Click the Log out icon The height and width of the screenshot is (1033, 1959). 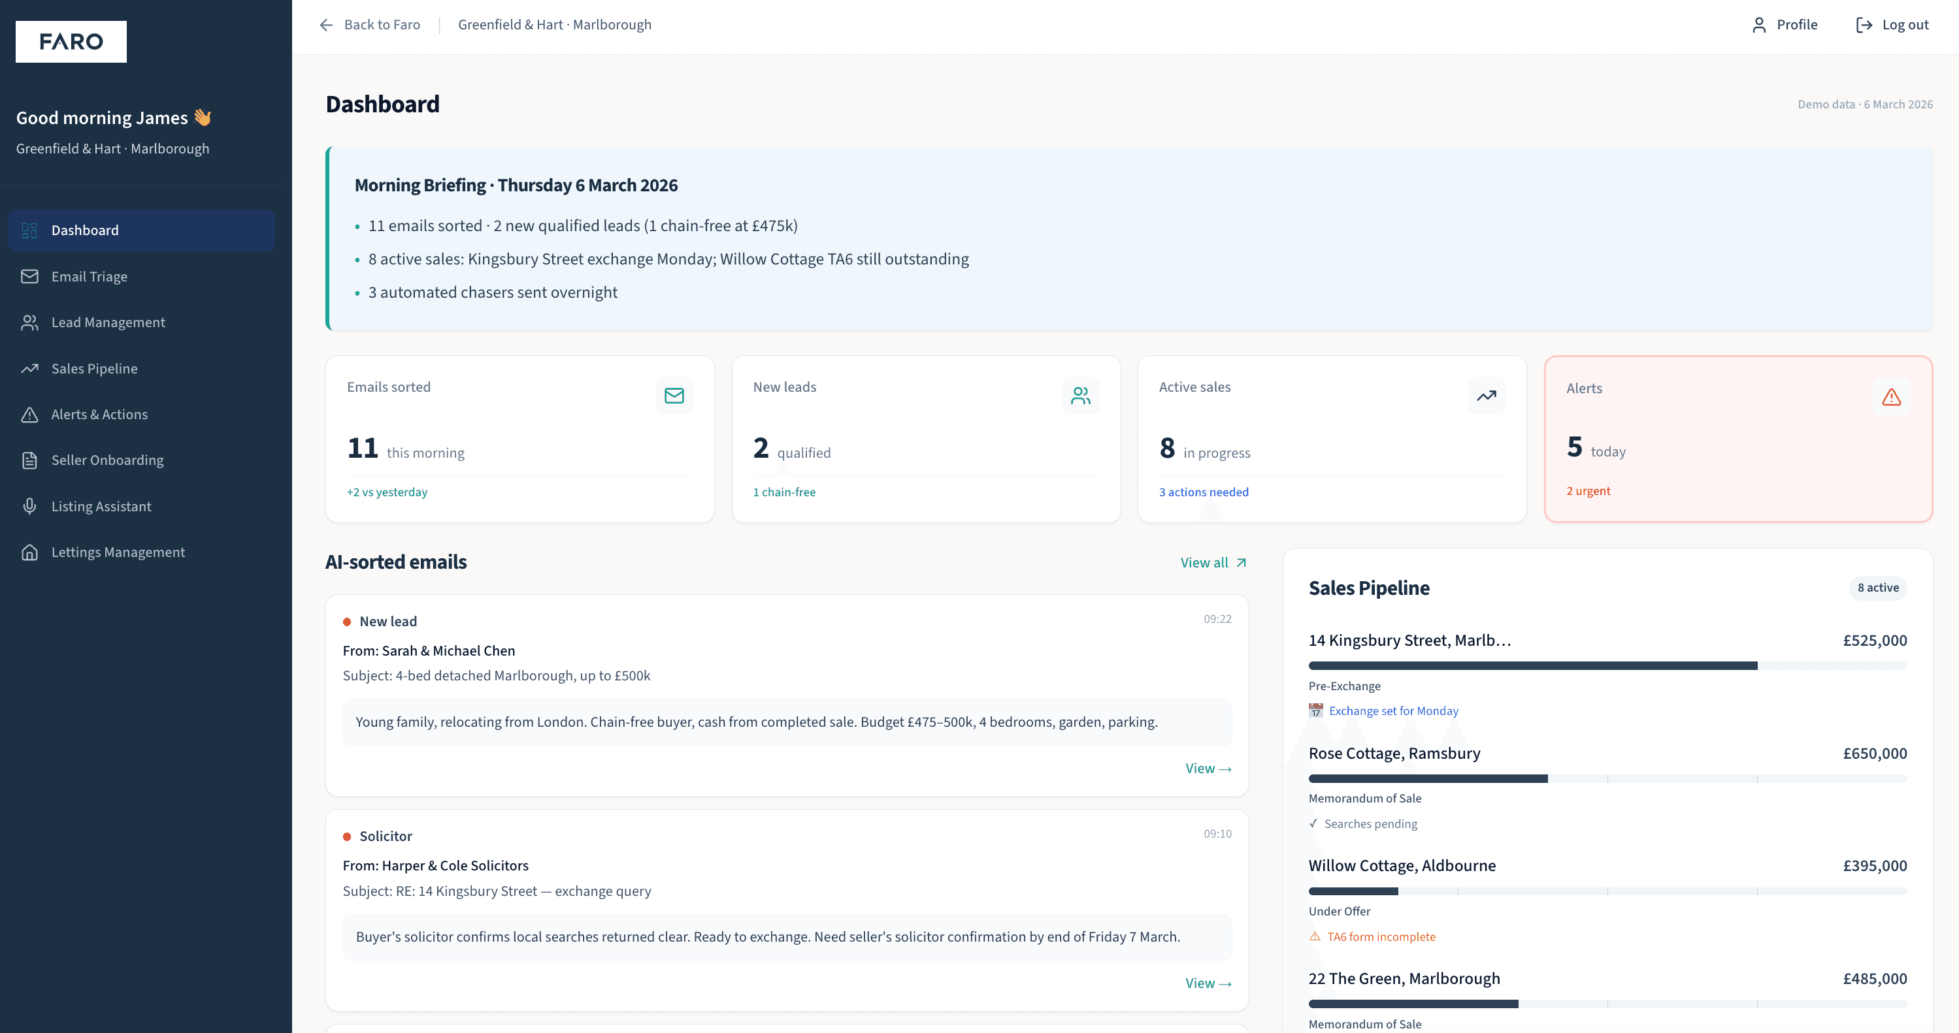[x=1864, y=24]
